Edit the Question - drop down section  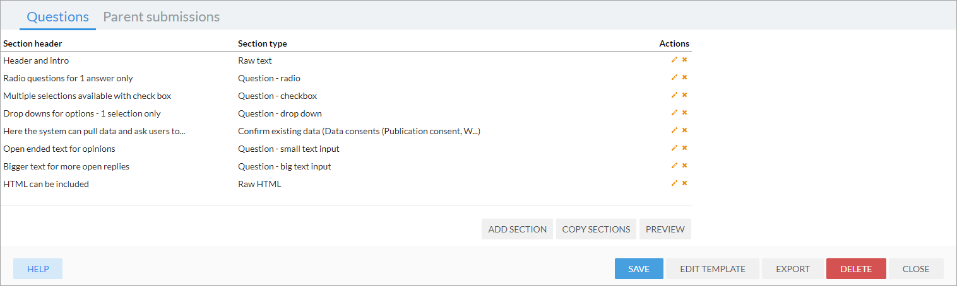coord(674,113)
